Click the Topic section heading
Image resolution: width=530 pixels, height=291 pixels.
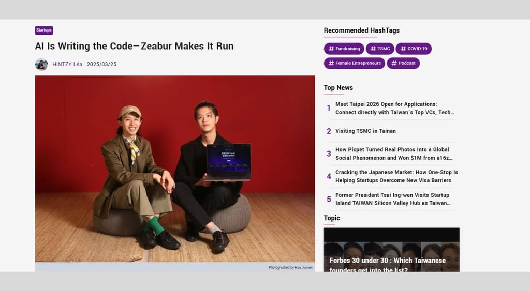[x=332, y=218]
